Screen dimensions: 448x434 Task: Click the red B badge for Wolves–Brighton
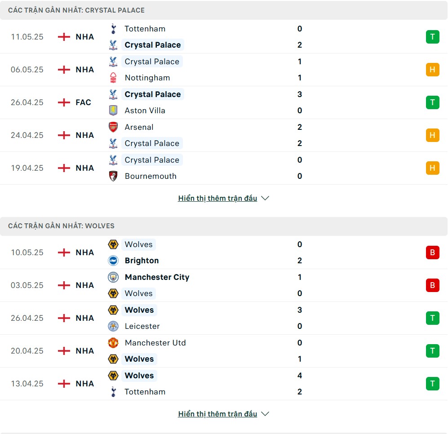coord(433,252)
